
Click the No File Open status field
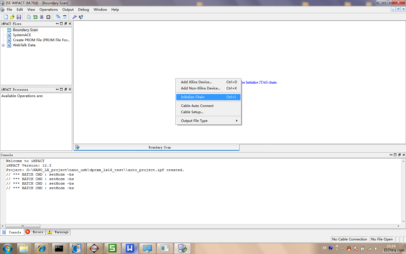(x=382, y=239)
